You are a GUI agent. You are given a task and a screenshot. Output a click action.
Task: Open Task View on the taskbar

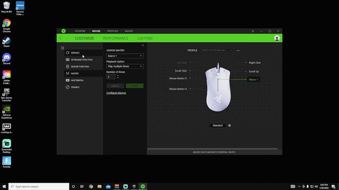82,186
